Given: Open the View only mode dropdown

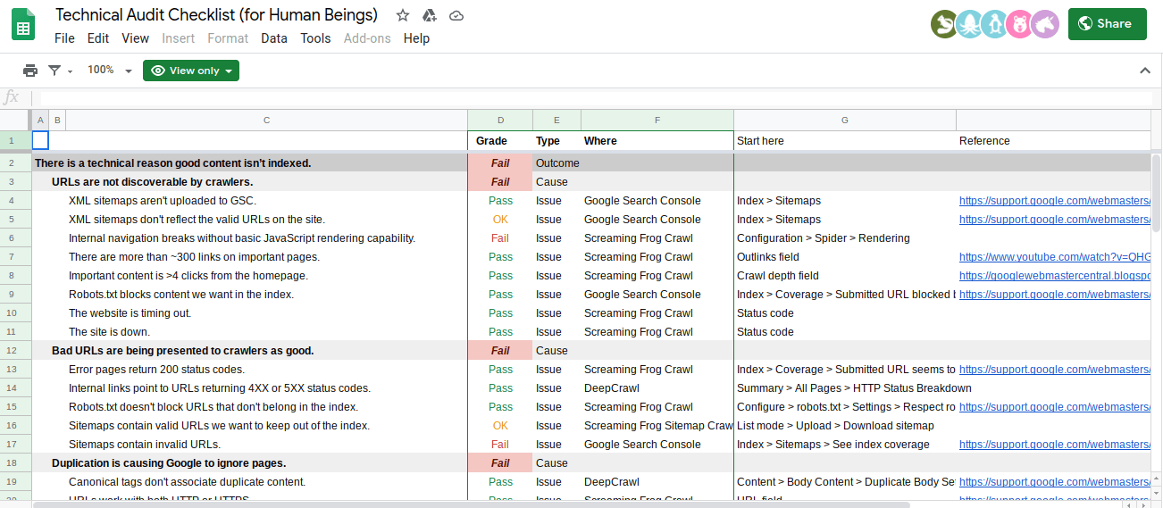Looking at the screenshot, I should [191, 71].
